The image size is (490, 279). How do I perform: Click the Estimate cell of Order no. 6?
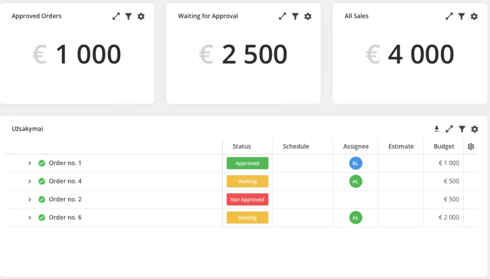[x=401, y=218]
